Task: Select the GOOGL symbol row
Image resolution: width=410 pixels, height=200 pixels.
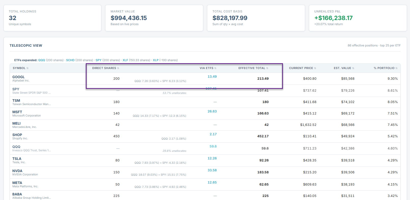Action: point(205,79)
